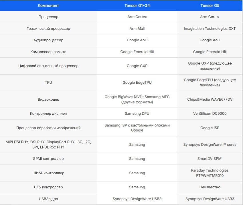The width and height of the screenshot is (243, 205).
Task: Click the "Tensor G1-G4" column header
Action: [x=137, y=5]
